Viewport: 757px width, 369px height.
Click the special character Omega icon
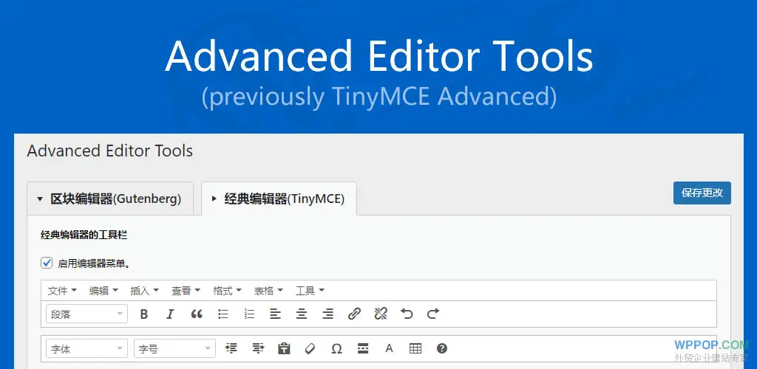pos(336,348)
